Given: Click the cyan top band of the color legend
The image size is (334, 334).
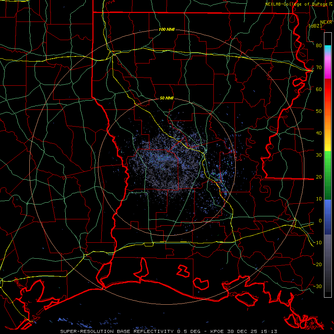Looking at the screenshot, I should pos(328,49).
